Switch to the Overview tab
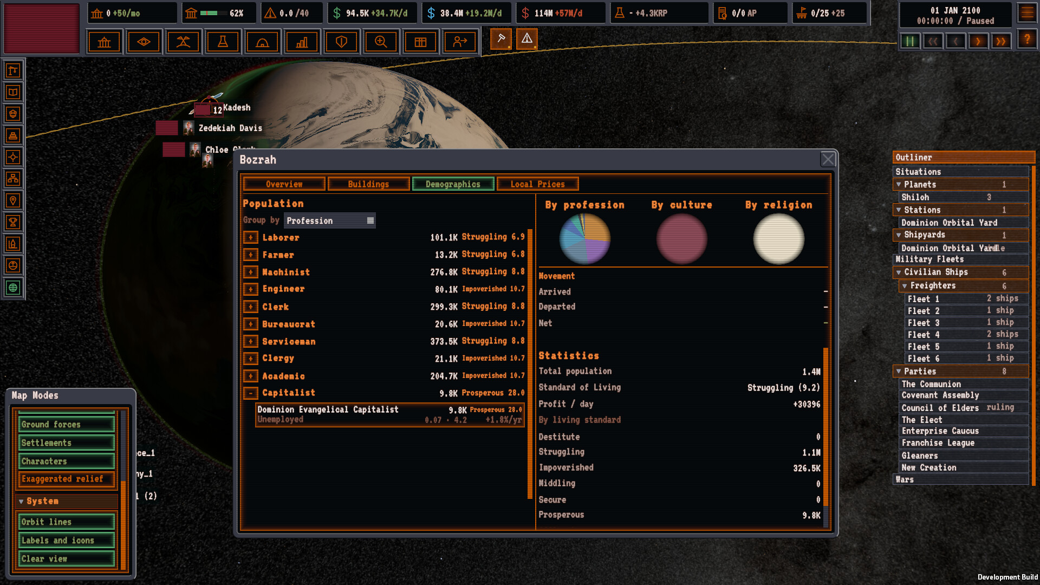The height and width of the screenshot is (585, 1040). [284, 184]
